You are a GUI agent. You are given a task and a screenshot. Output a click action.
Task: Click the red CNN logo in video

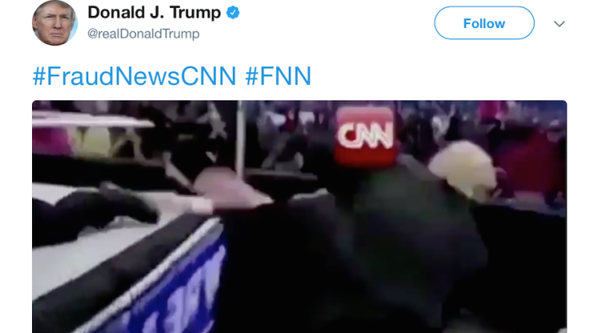tap(364, 135)
